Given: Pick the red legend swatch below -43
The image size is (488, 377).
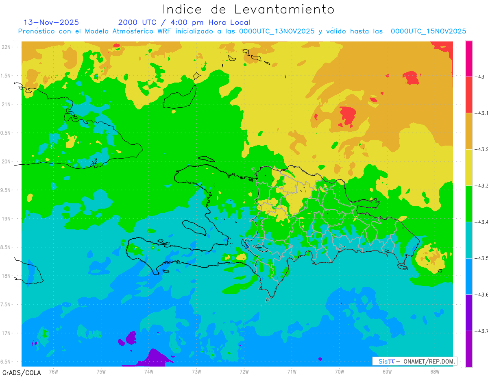Looking at the screenshot, I should tap(469, 95).
